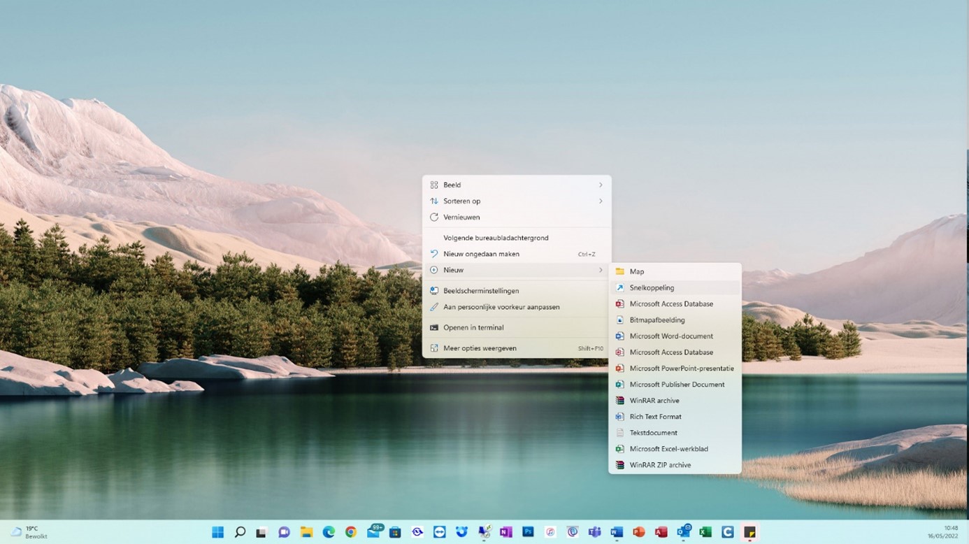Select Vernieuwen in the context menu
Screen dimensions: 969x544
pyautogui.click(x=461, y=217)
